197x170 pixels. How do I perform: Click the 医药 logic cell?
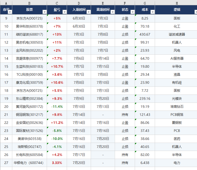[x=176, y=139]
